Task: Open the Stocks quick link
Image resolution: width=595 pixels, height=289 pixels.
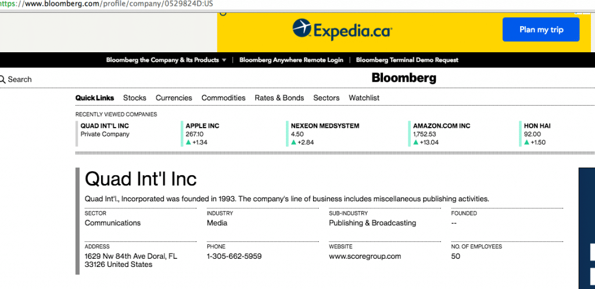Action: 135,97
